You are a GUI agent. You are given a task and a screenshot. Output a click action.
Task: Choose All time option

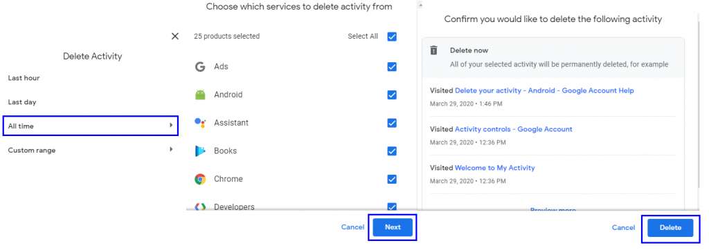coord(91,126)
